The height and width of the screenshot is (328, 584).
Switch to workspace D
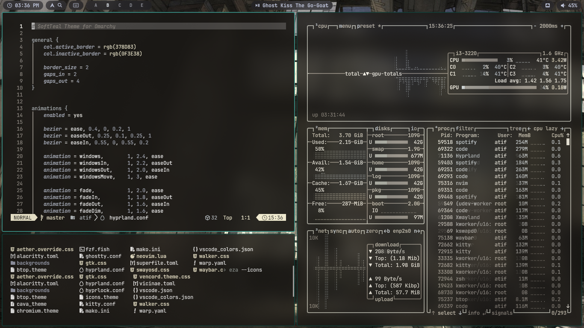pyautogui.click(x=131, y=6)
